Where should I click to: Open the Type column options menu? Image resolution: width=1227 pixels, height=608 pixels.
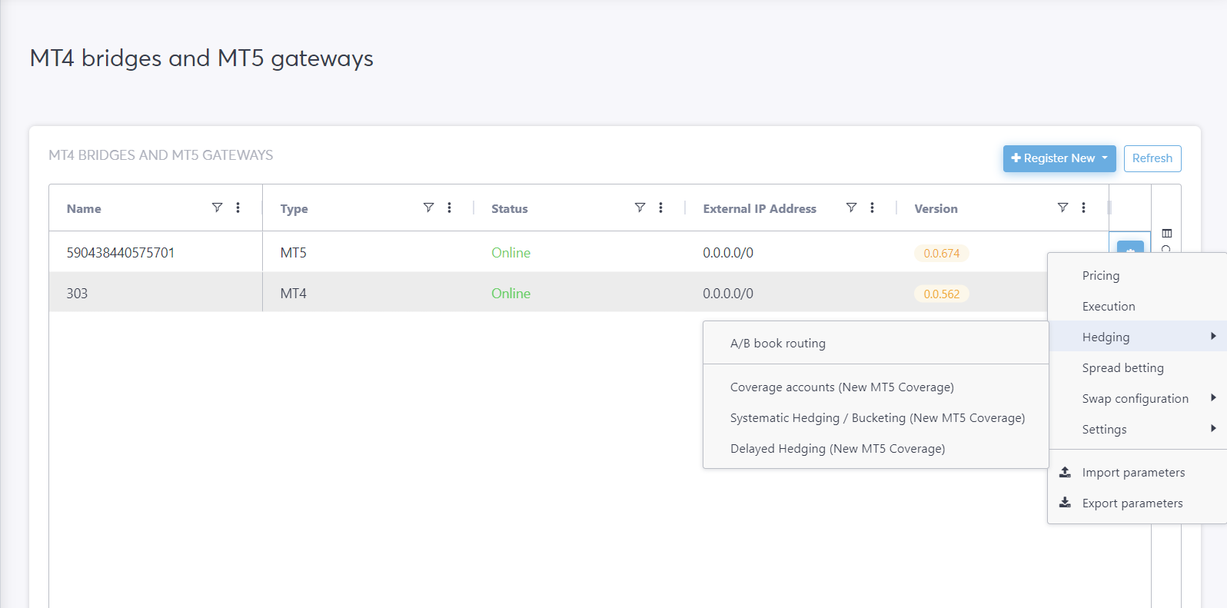click(450, 208)
